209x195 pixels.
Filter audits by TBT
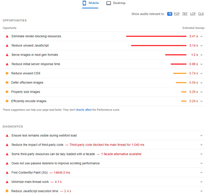(185, 14)
